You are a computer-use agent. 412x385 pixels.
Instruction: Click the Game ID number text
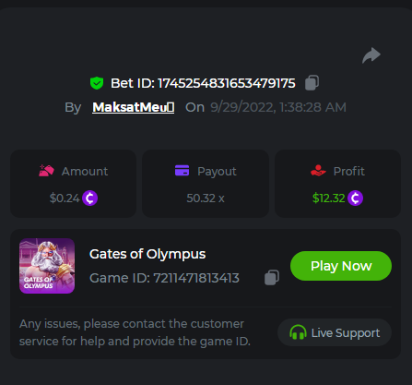point(196,278)
